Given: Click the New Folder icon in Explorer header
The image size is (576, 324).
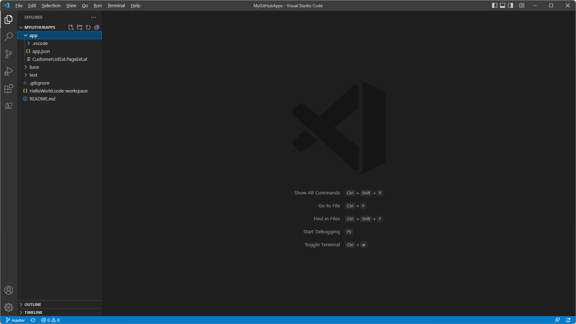Looking at the screenshot, I should click(80, 27).
